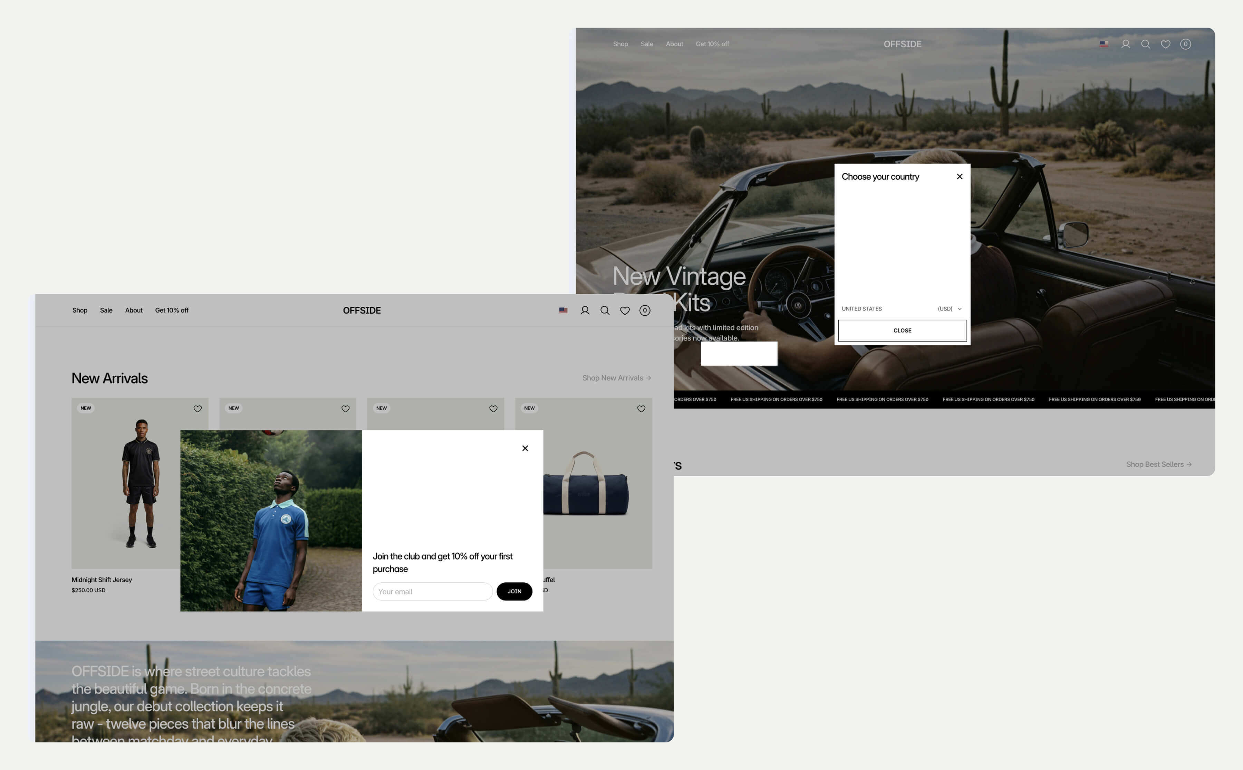Viewport: 1243px width, 770px height.
Task: Expand the United States (USD) country dropdown
Action: 902,309
